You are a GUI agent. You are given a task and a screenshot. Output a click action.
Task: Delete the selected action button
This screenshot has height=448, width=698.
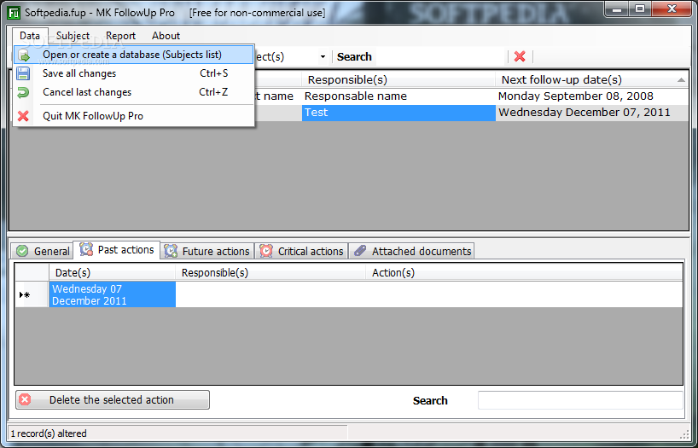click(x=113, y=400)
